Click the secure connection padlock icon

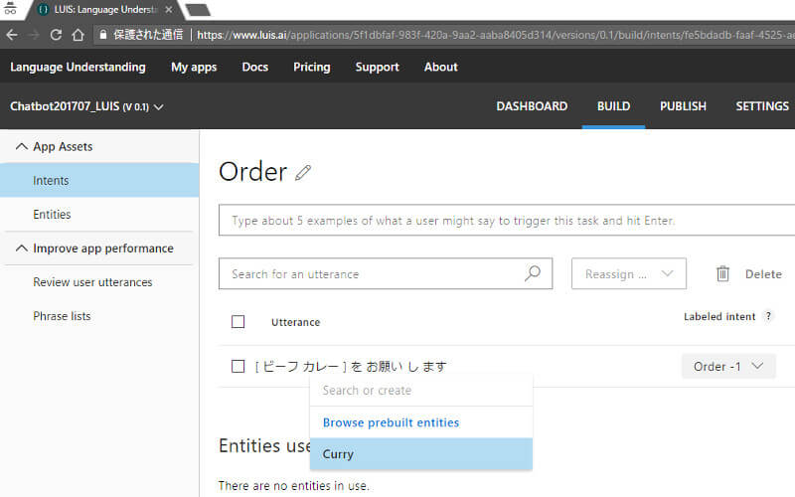tap(103, 35)
